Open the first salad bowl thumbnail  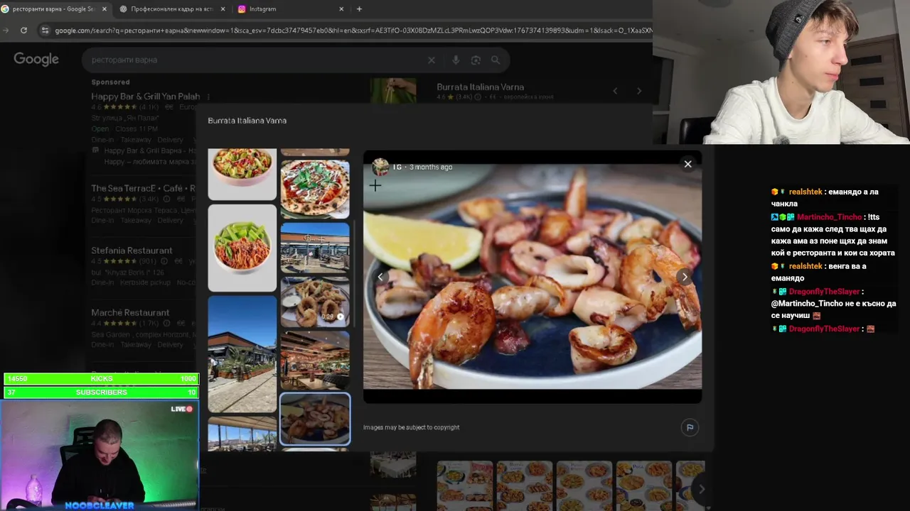coord(242,174)
